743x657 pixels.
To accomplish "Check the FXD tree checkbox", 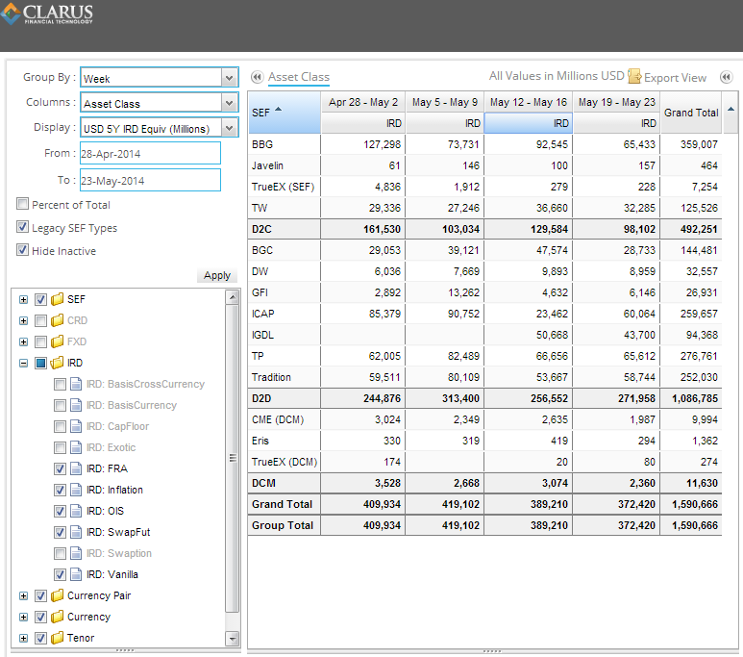I will (40, 341).
